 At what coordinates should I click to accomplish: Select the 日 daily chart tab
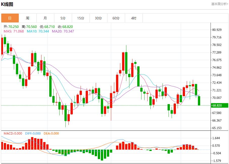tap(10, 18)
